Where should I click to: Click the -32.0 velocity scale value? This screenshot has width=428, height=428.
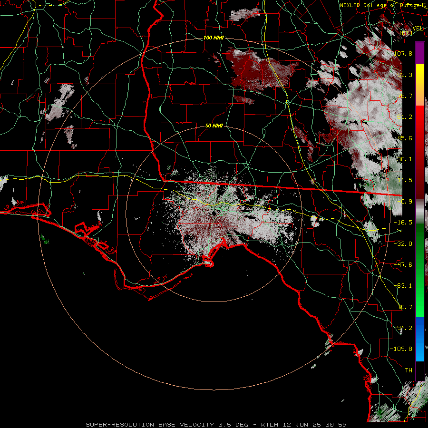point(403,244)
